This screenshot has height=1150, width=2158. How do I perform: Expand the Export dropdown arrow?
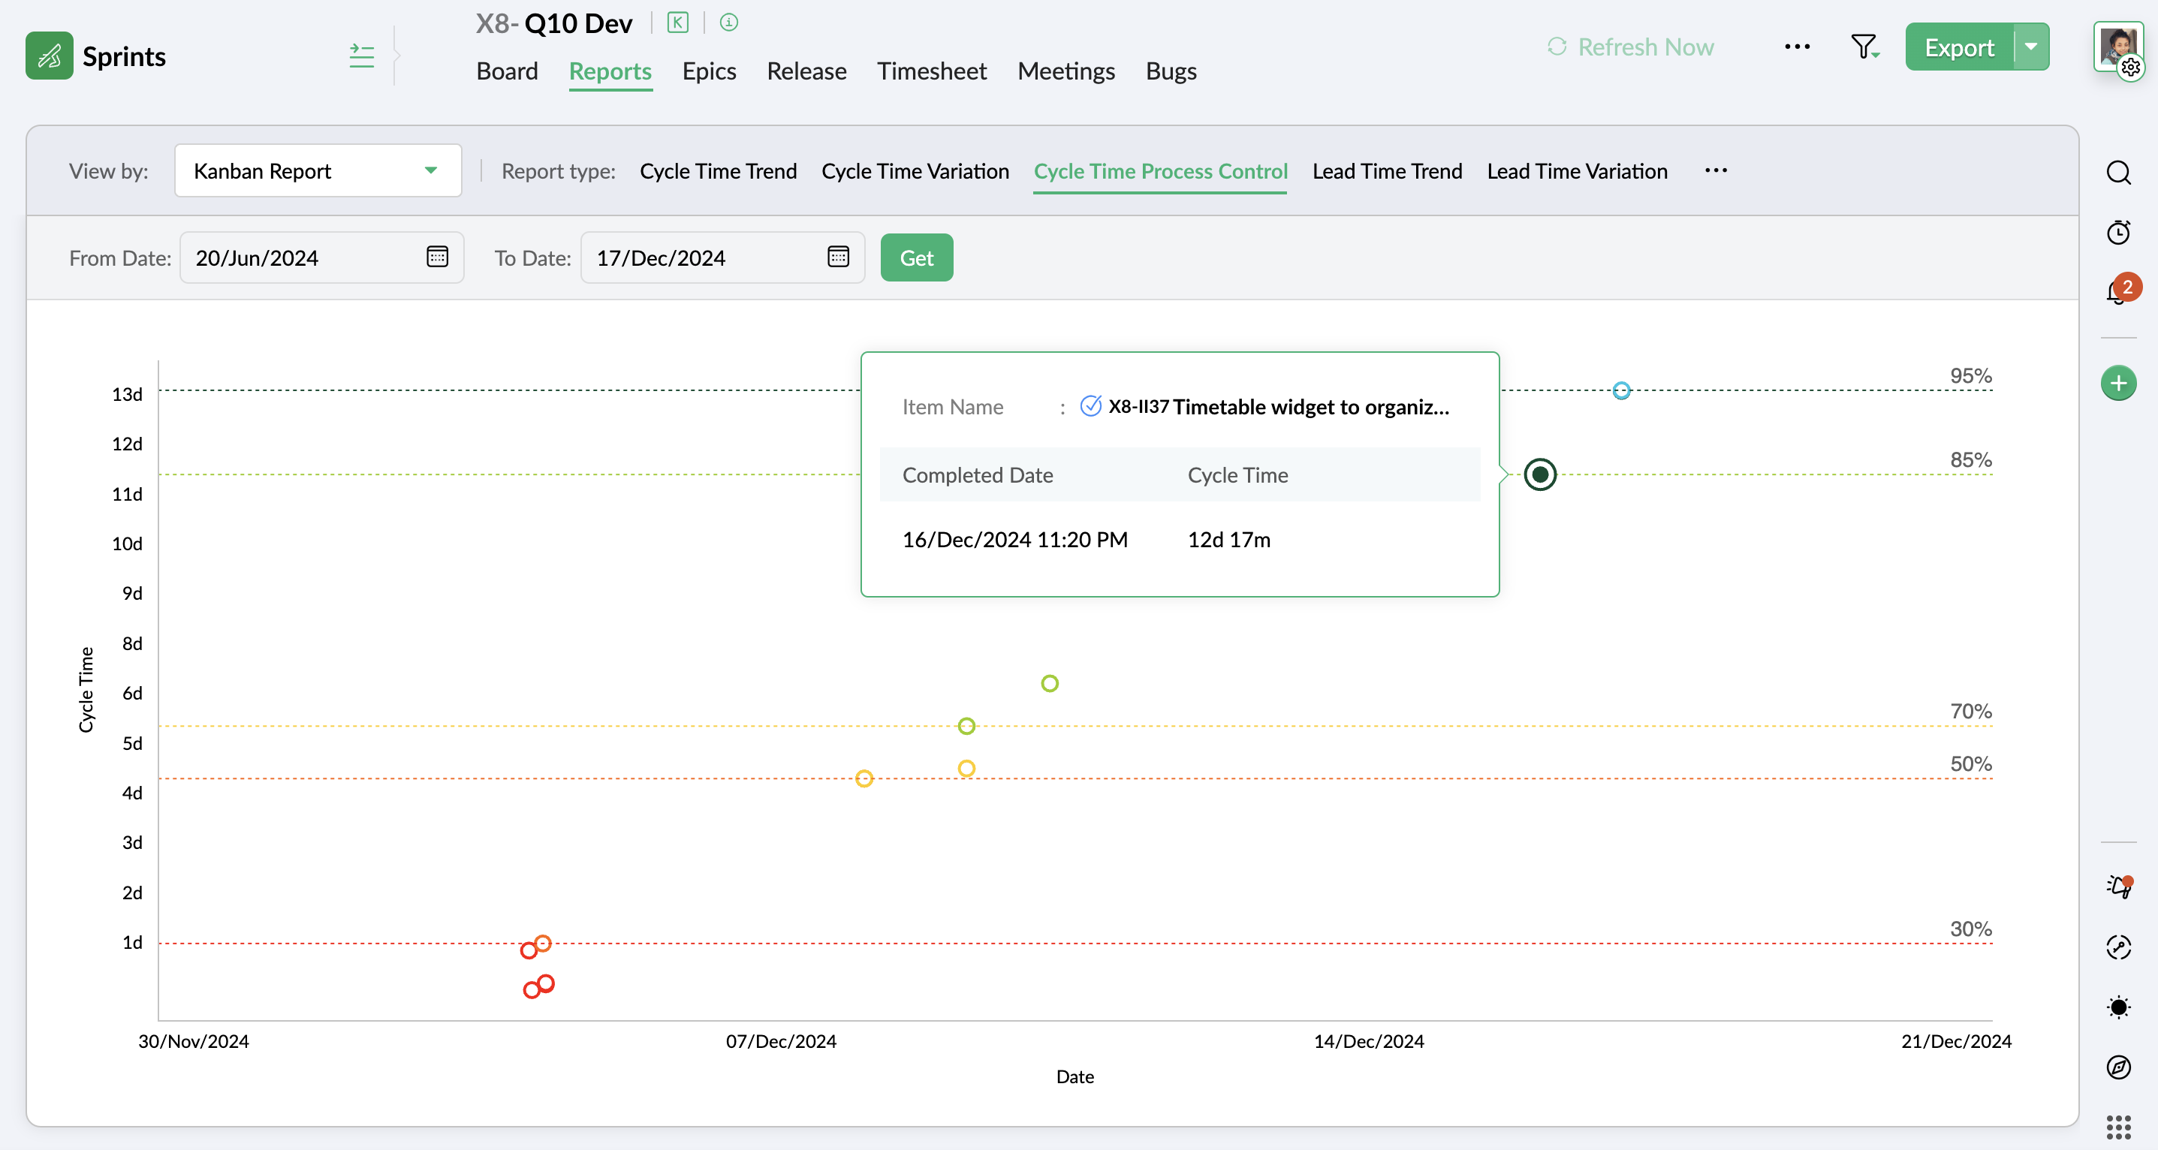(2032, 47)
